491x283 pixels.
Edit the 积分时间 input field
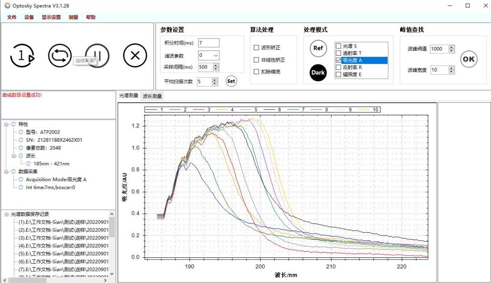pyautogui.click(x=209, y=42)
